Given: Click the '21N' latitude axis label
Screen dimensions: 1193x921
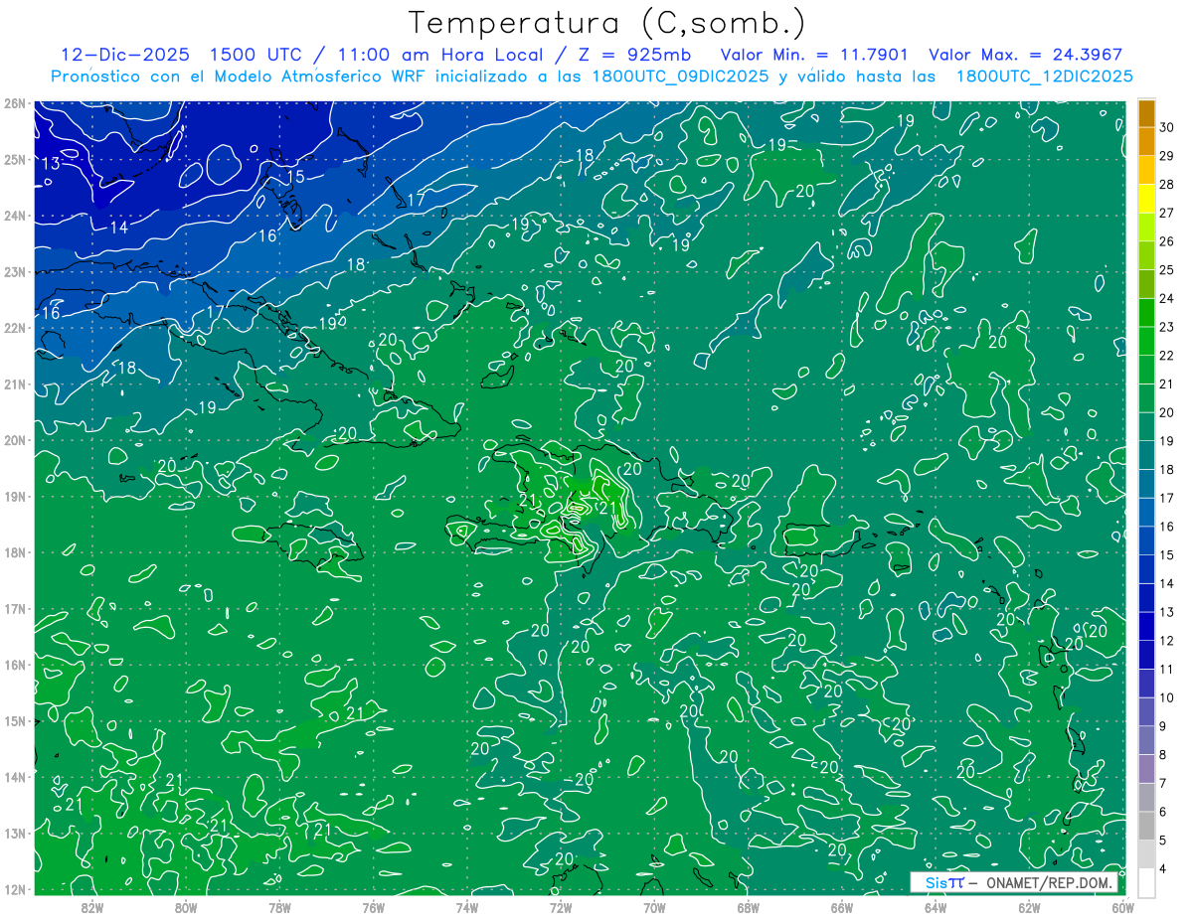Looking at the screenshot, I should point(14,384).
